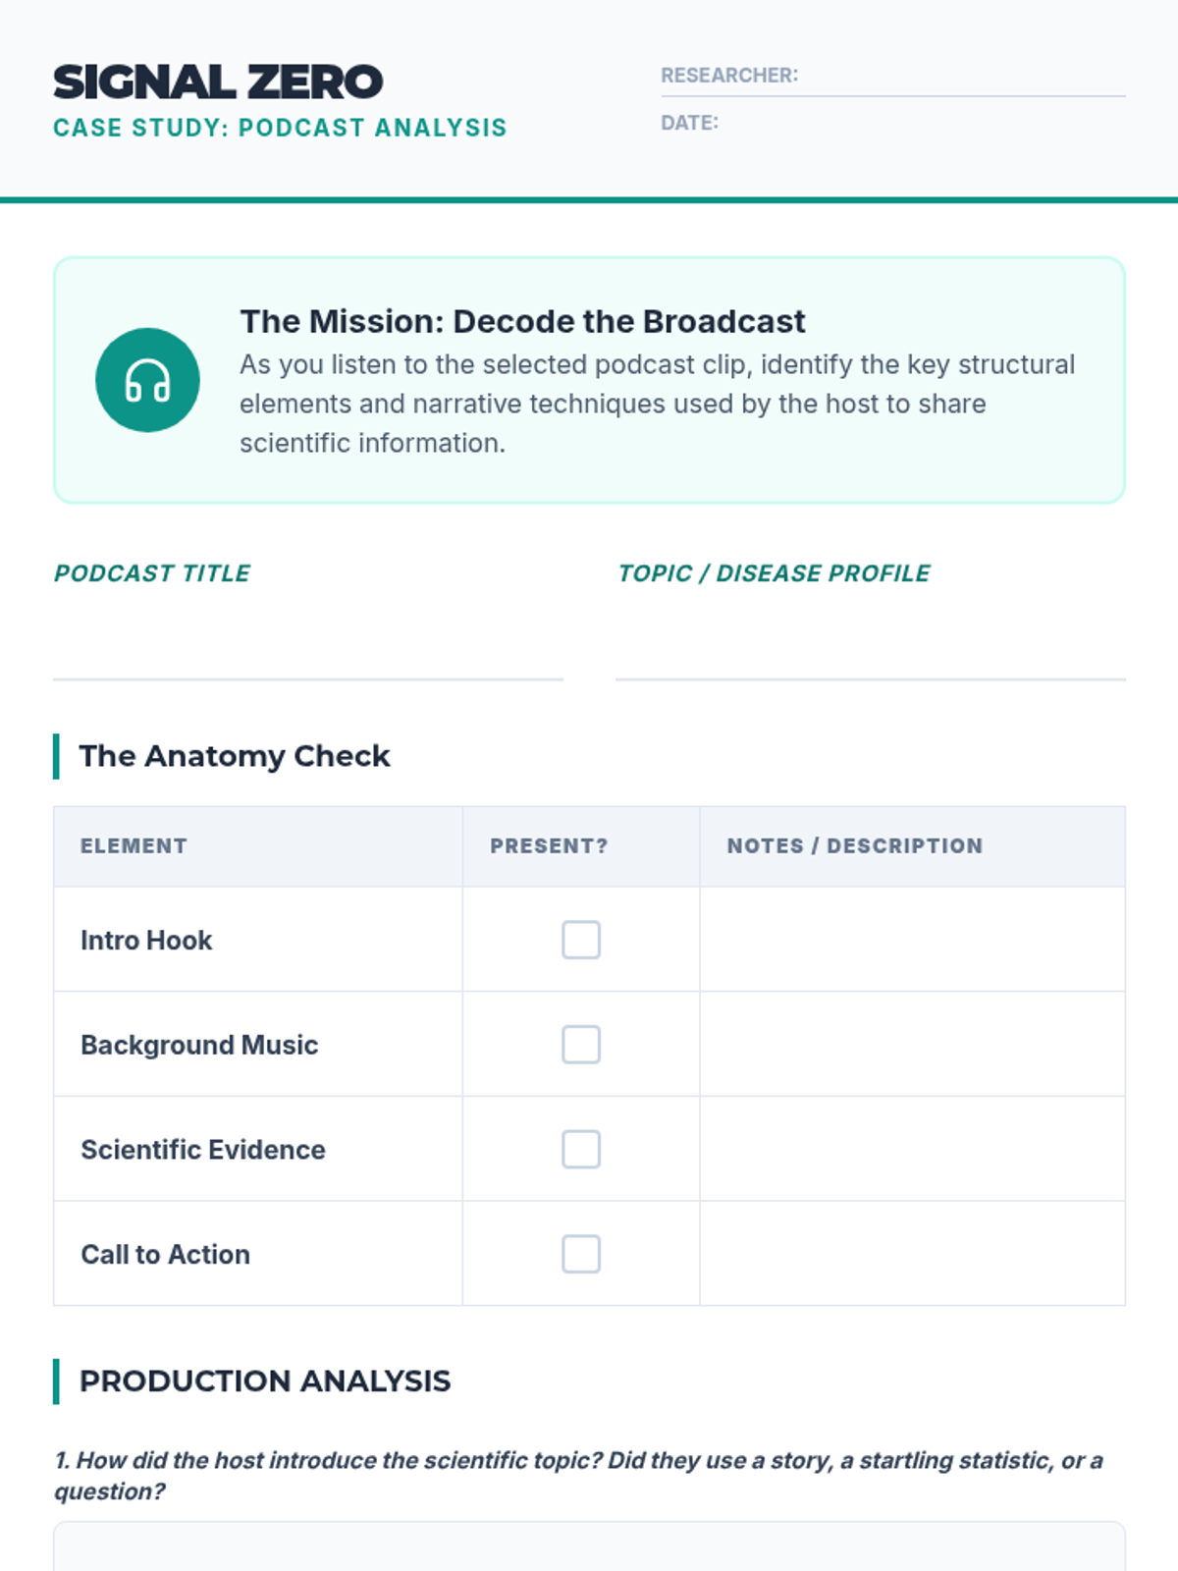
Task: Click the answer box under question 1
Action: 589,1548
